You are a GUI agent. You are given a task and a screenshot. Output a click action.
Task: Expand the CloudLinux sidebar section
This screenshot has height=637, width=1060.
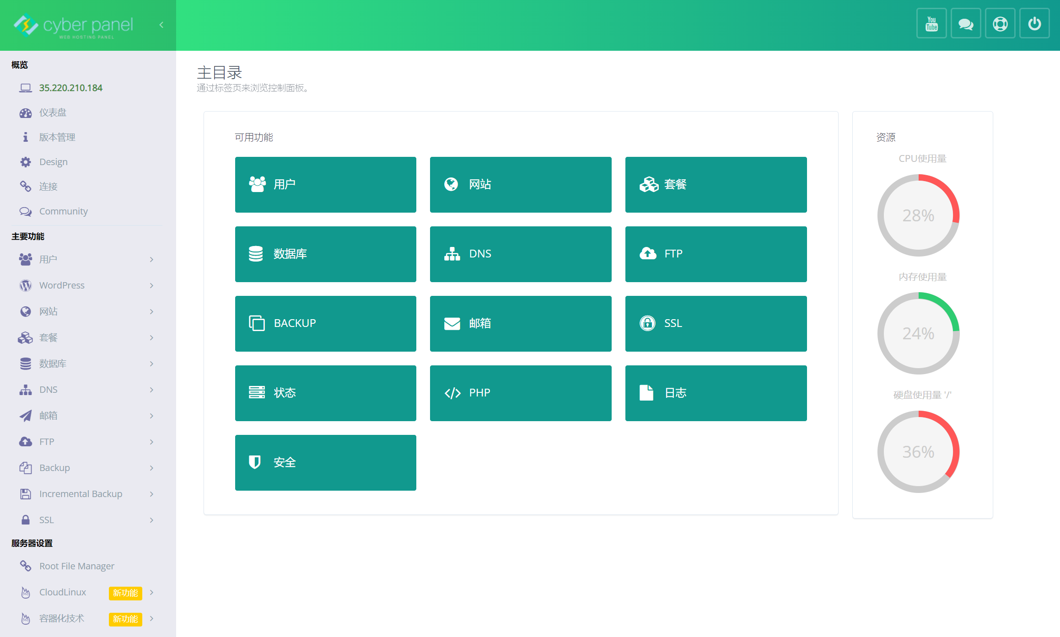click(x=63, y=592)
